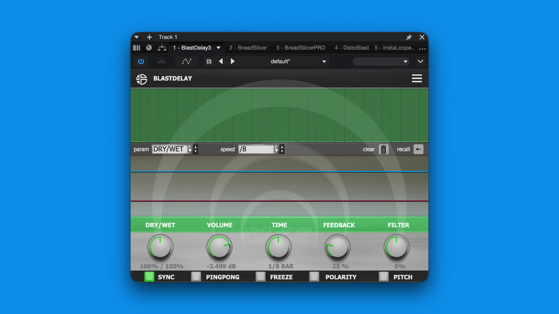
Task: Open the speed /8 dropdown
Action: click(x=259, y=149)
